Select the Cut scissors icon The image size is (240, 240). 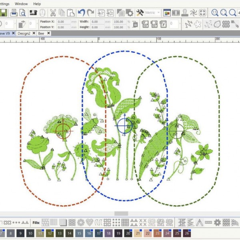(x=52, y=13)
